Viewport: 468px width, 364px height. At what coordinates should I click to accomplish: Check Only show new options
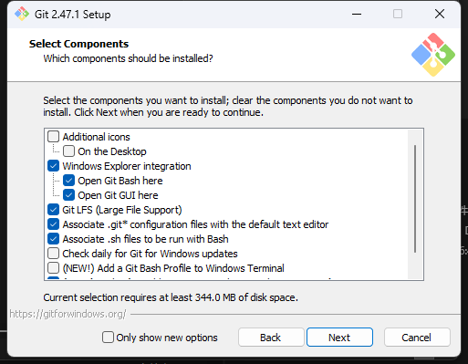pyautogui.click(x=108, y=338)
